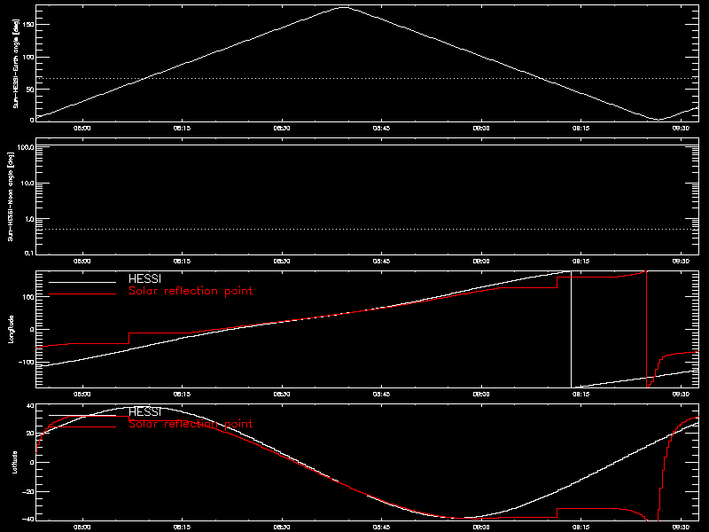This screenshot has width=709, height=532.
Task: Click the -20 tick label on Latitude axis
Action: (28, 491)
